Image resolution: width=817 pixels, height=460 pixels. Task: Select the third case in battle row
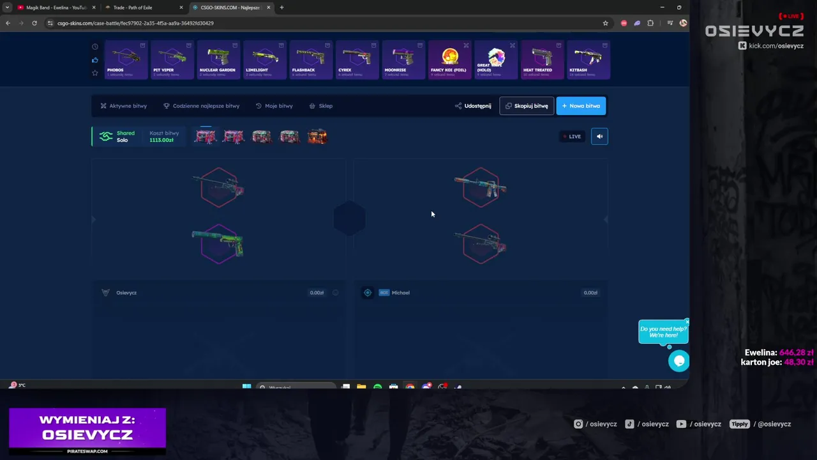point(262,136)
